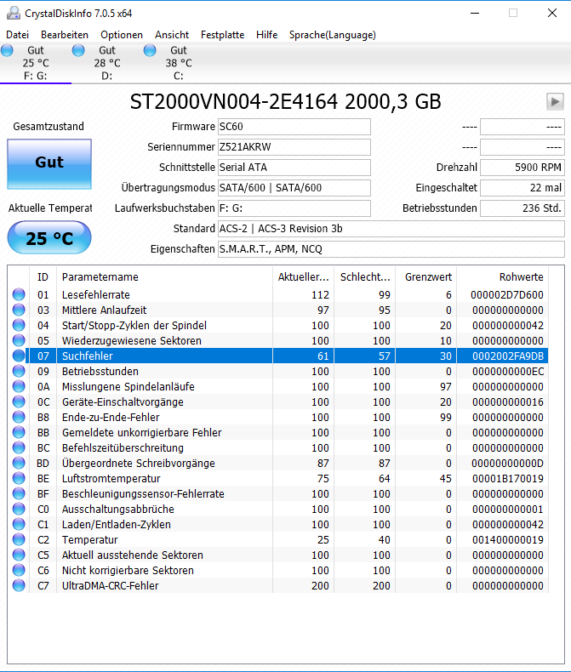Click status icon of Geräte-Einschaltvorgänge row
Image resolution: width=571 pixels, height=672 pixels.
pyautogui.click(x=19, y=401)
